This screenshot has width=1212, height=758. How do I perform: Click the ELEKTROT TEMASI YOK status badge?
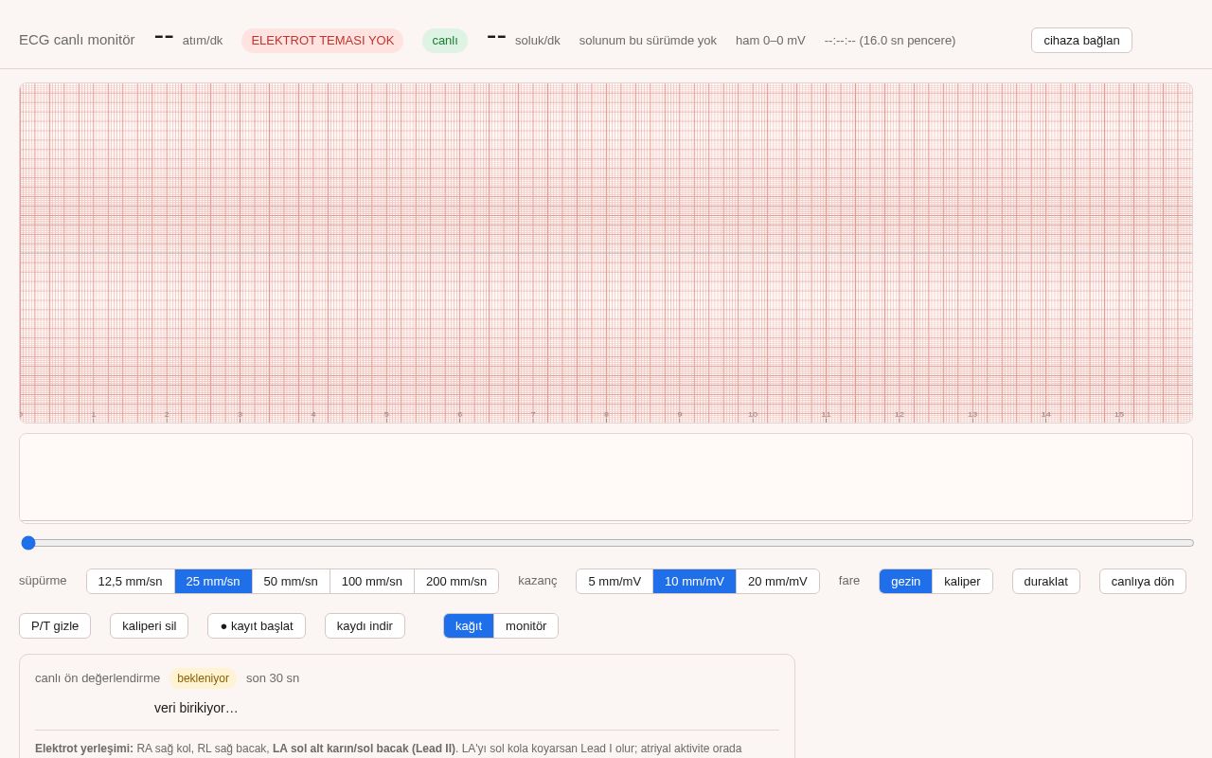tap(322, 40)
